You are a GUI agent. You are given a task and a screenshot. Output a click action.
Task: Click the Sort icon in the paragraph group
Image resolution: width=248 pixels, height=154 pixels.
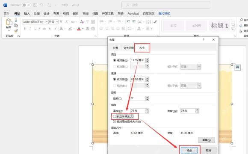coord(149,22)
